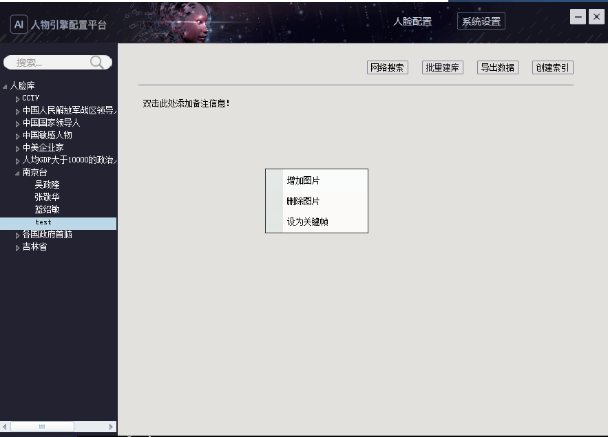608x437 pixels.
Task: Click the 导出数据 button
Action: click(x=498, y=67)
